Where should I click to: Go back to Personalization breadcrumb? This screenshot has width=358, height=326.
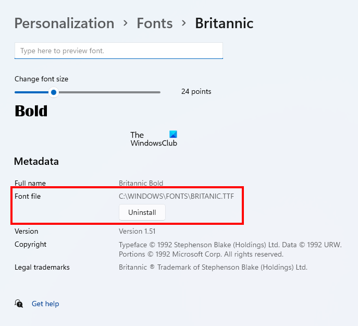tap(64, 23)
